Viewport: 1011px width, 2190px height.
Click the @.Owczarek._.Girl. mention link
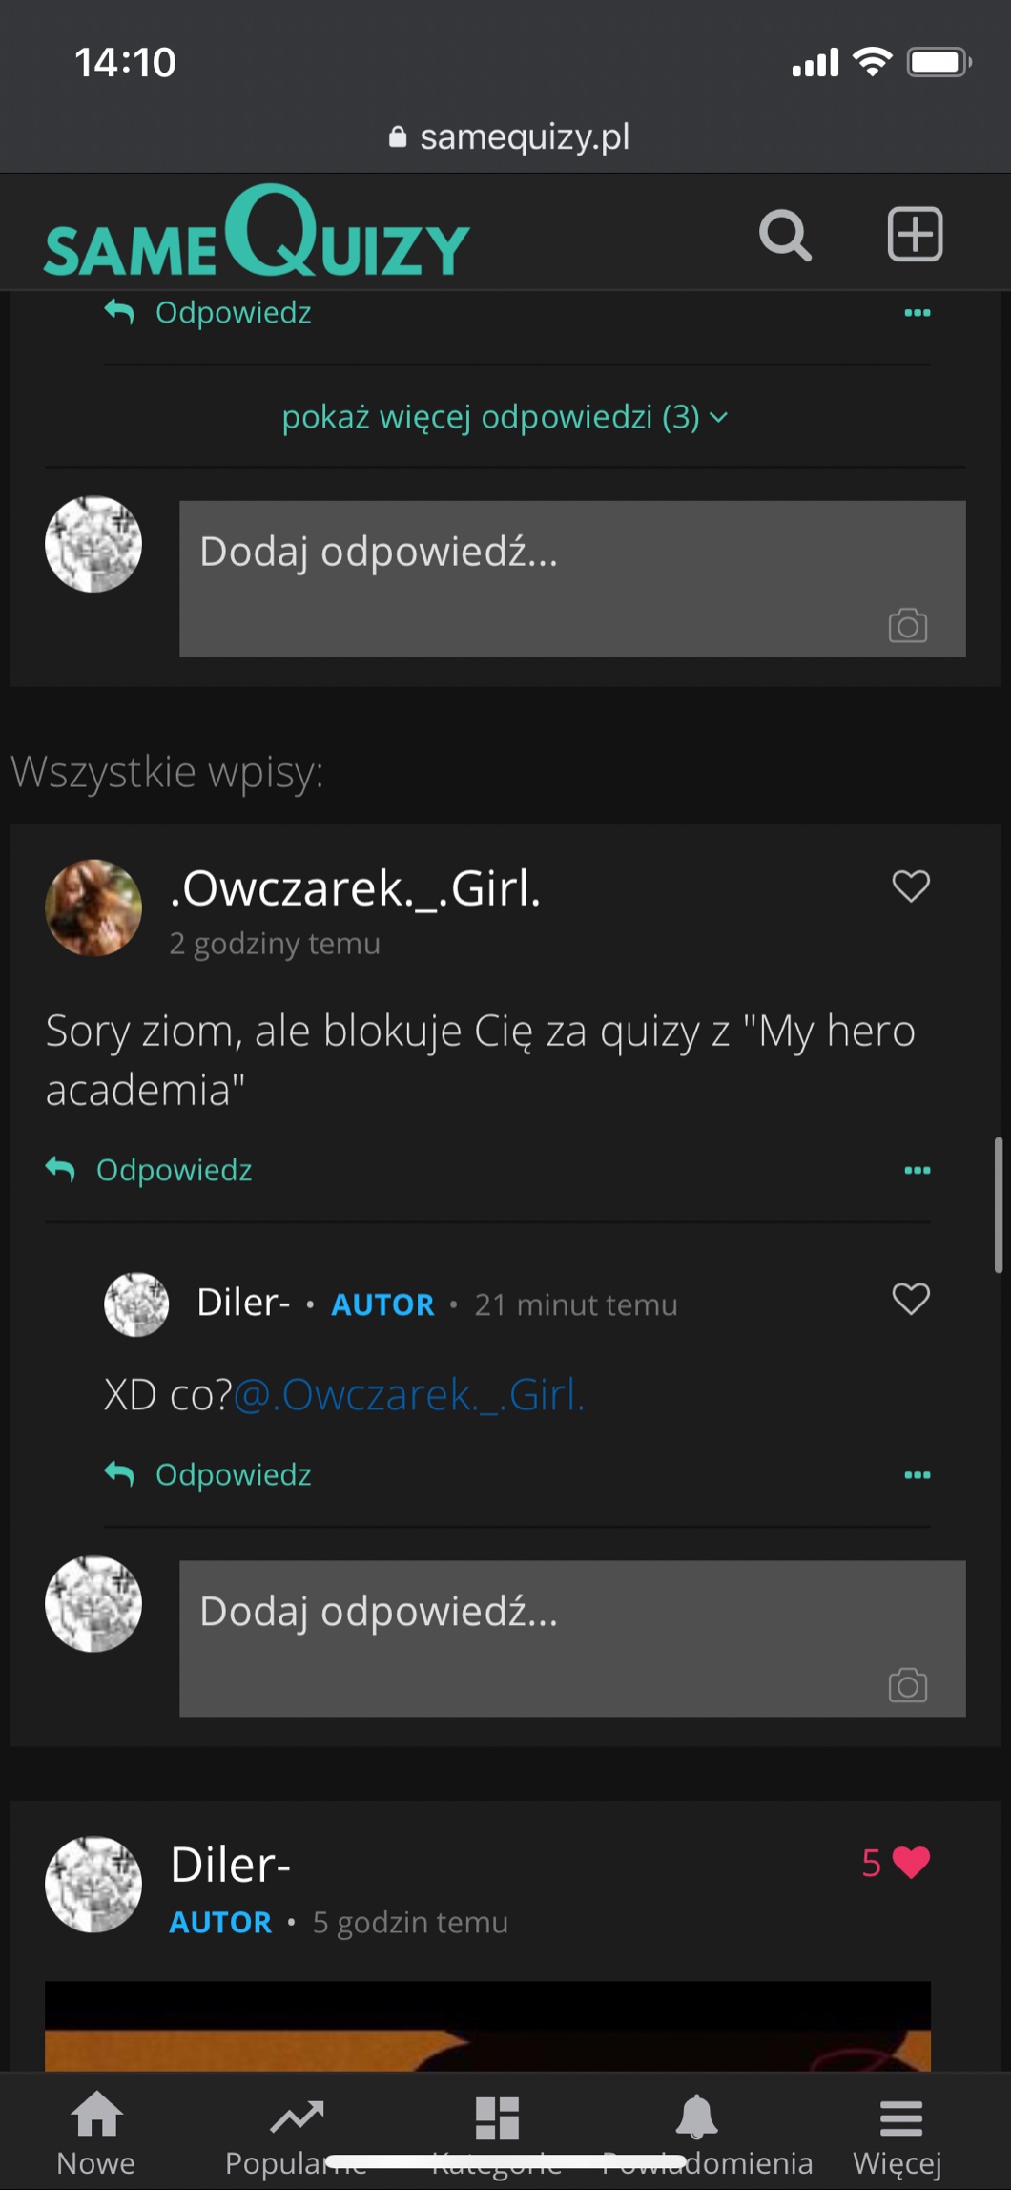click(408, 1395)
